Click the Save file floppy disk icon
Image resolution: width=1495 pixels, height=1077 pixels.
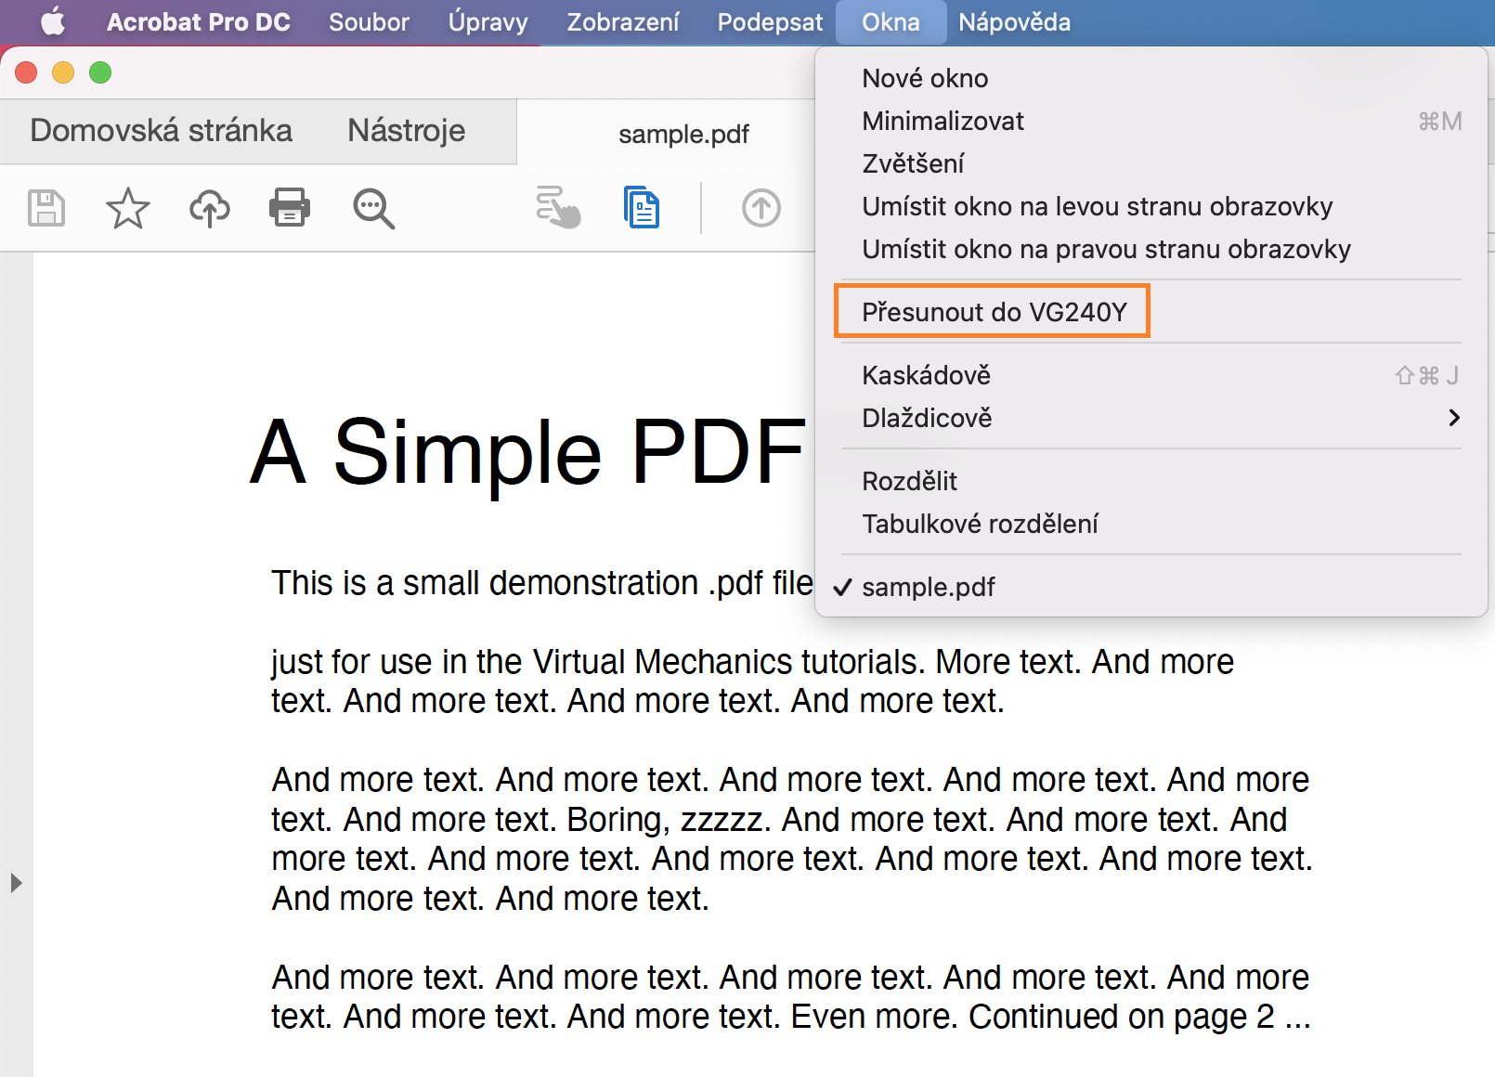(x=46, y=208)
